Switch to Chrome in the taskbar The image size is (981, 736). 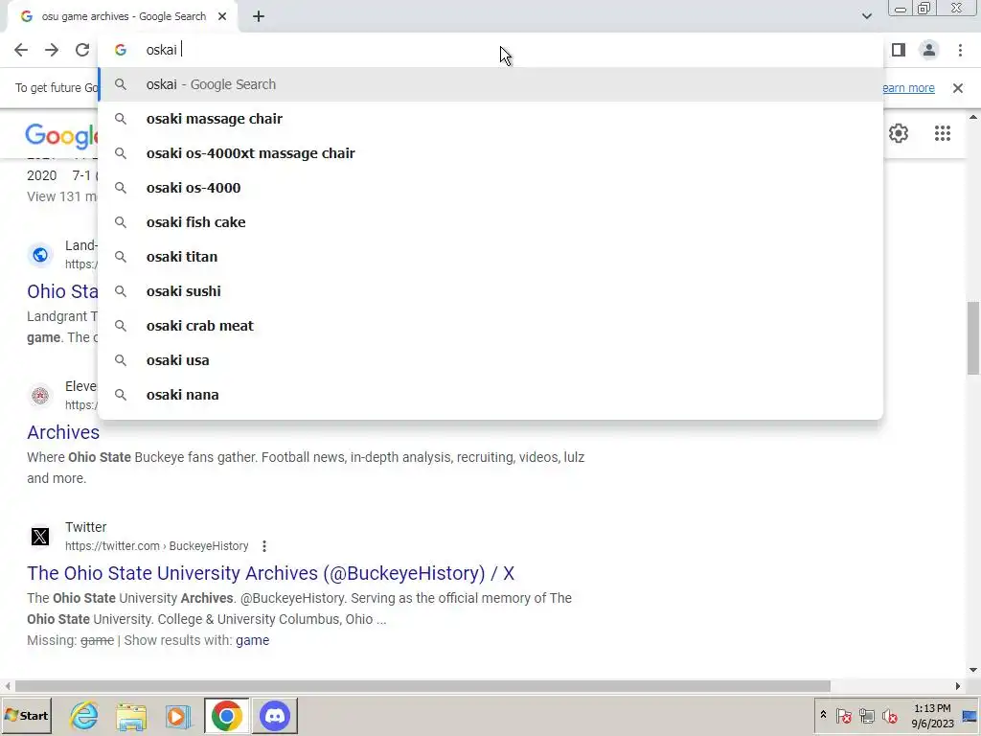[226, 715]
